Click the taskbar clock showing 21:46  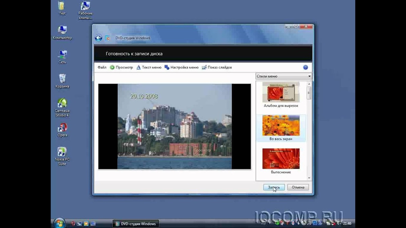[x=347, y=224]
